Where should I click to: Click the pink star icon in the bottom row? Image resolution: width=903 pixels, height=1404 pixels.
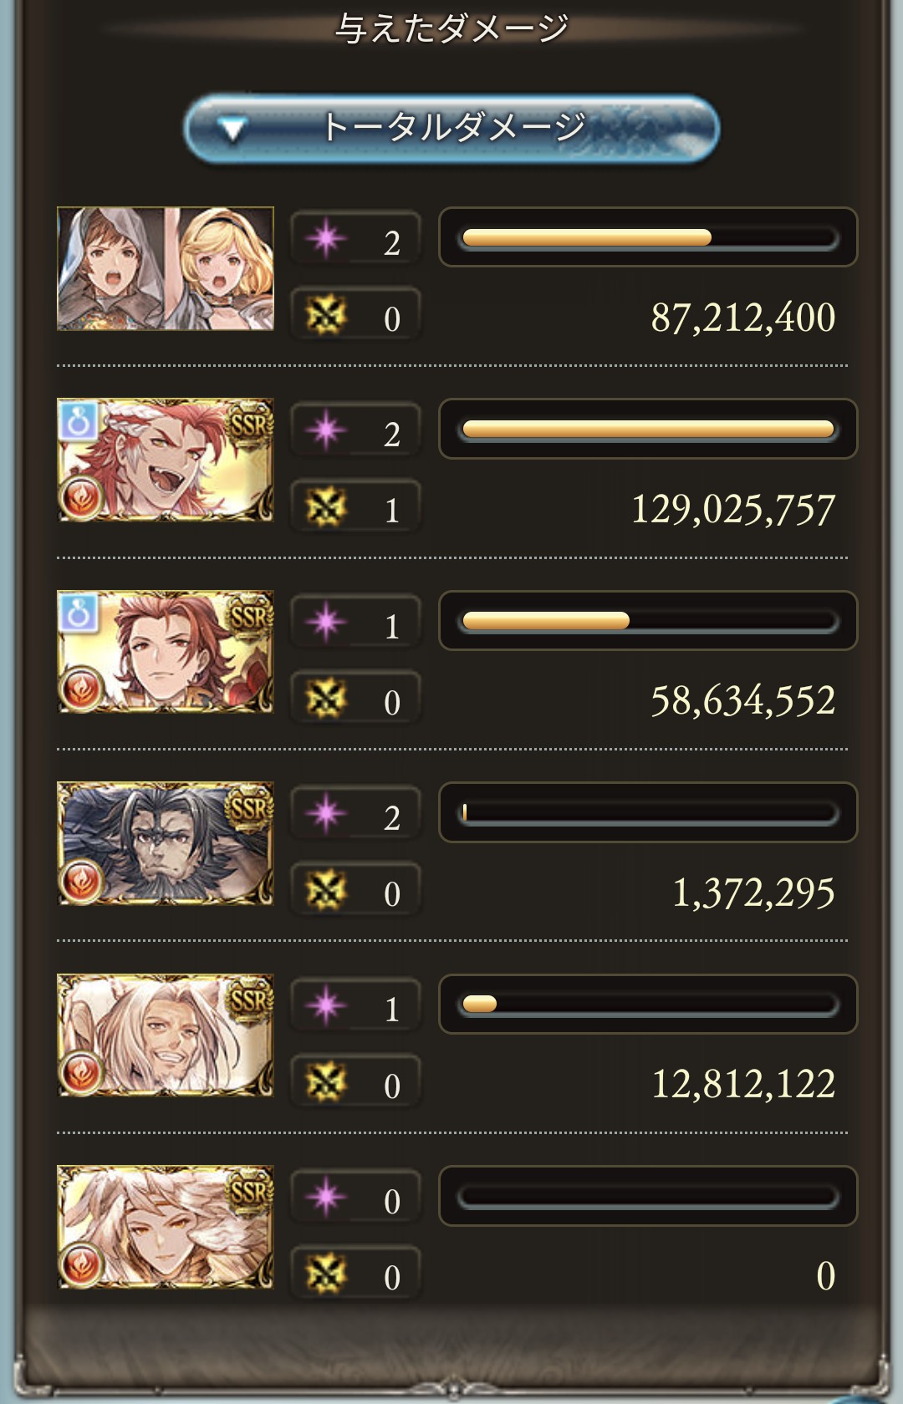click(x=326, y=1198)
